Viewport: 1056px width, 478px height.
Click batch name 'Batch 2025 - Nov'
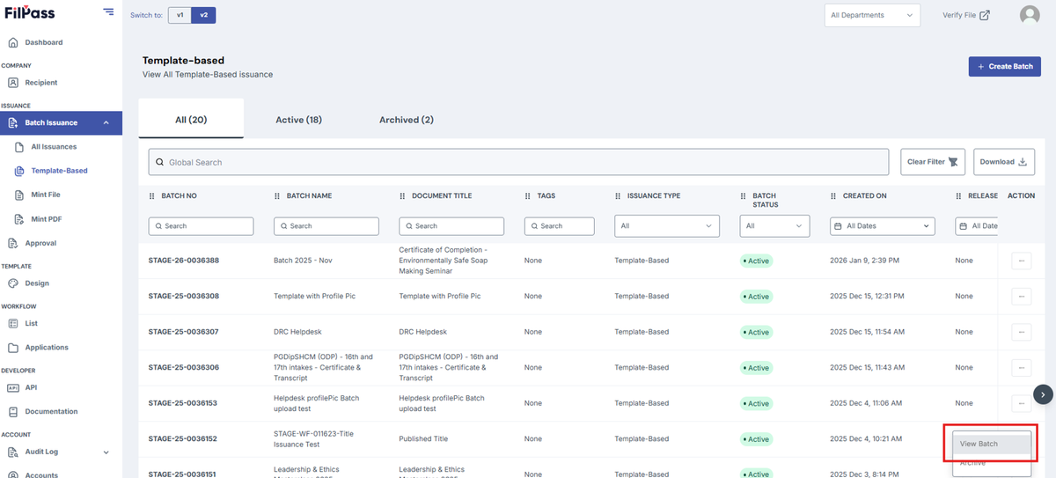[x=304, y=261]
